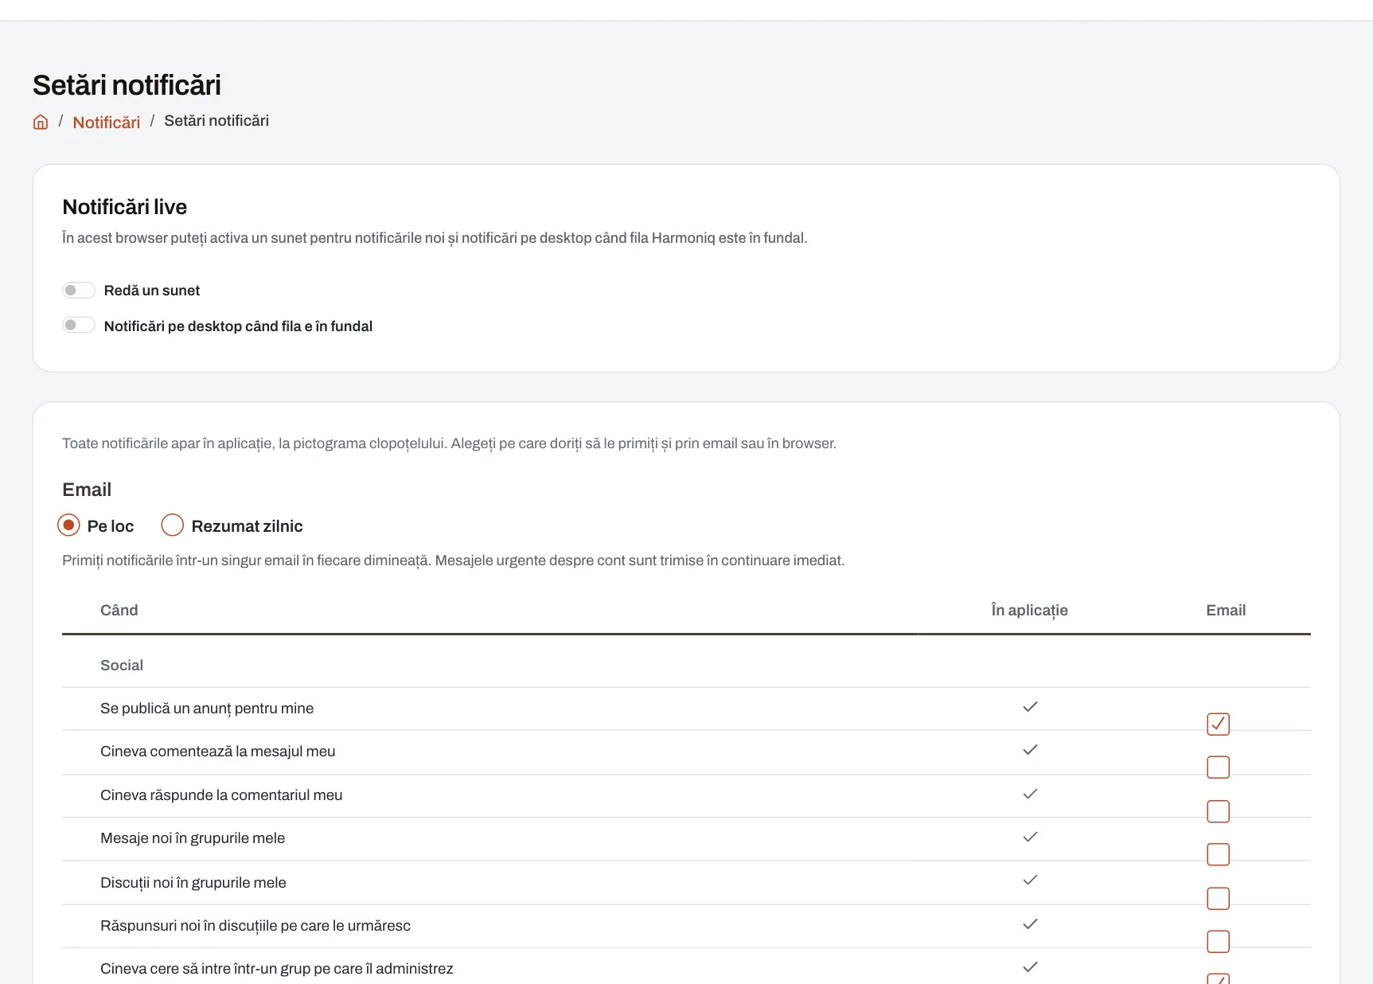Open the home icon in breadcrumb

(x=41, y=122)
